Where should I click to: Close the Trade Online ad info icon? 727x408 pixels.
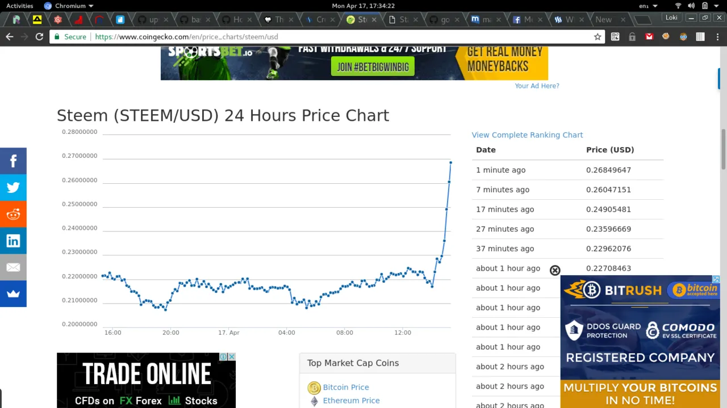(x=232, y=357)
